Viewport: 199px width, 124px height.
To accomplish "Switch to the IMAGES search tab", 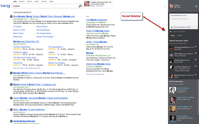I will [x=22, y=2].
